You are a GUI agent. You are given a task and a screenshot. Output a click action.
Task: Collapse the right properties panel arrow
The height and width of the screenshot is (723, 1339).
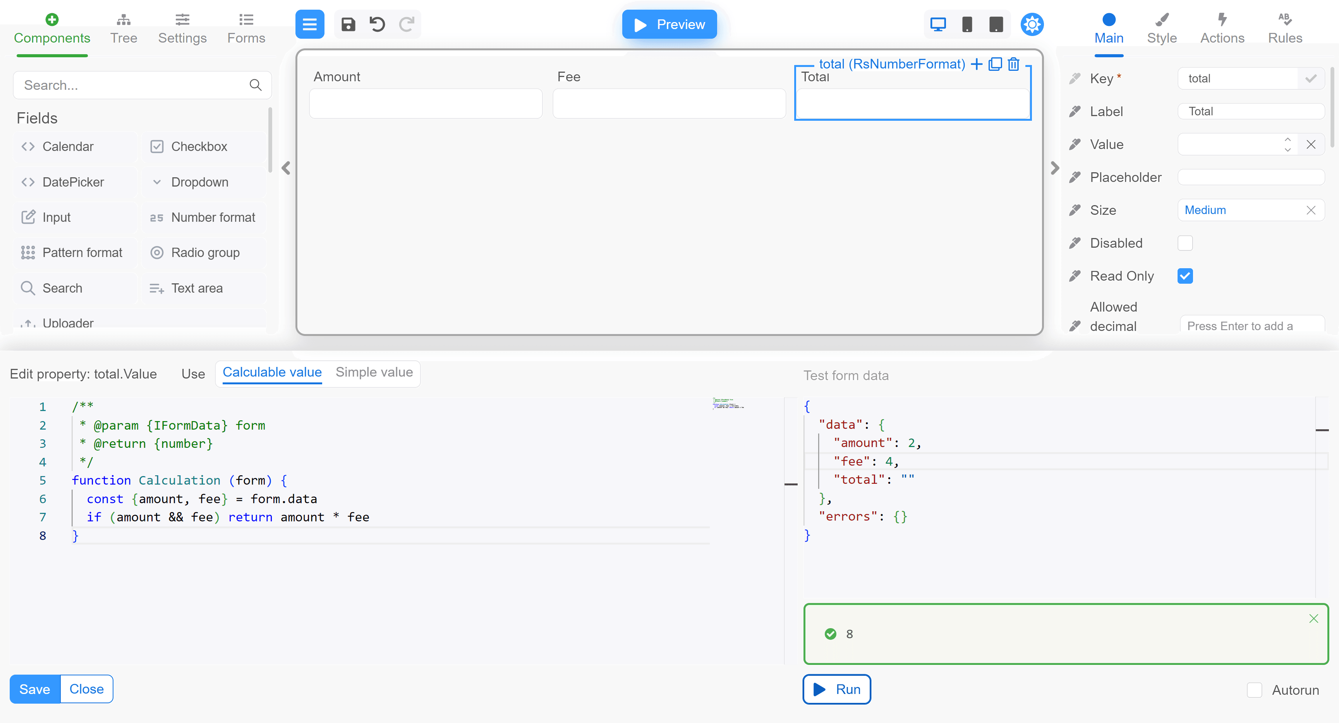tap(1055, 168)
